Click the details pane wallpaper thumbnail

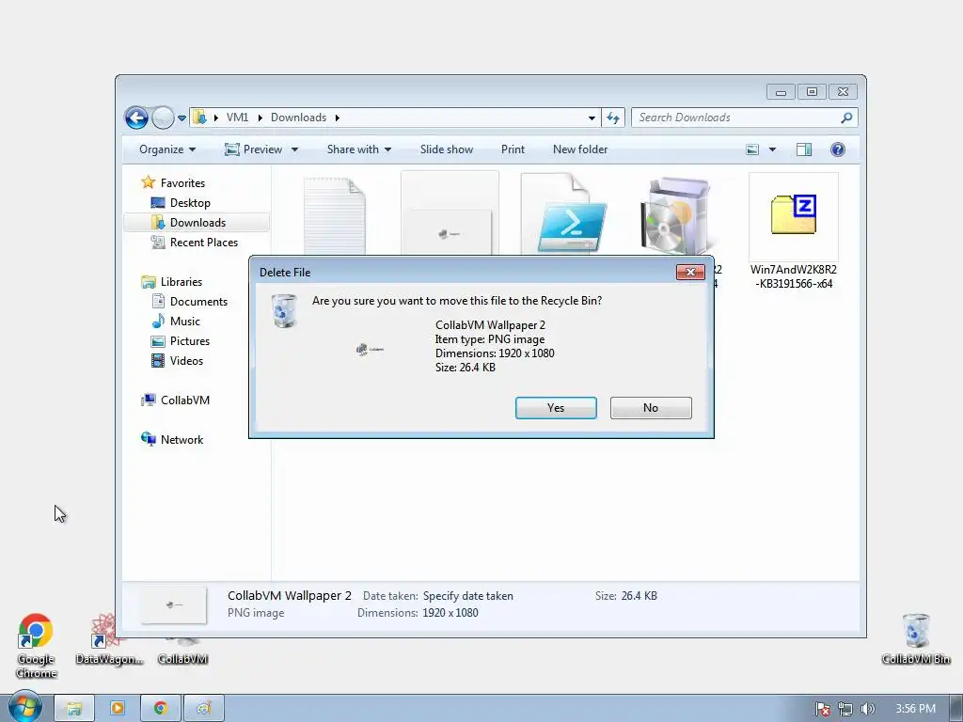coord(174,604)
